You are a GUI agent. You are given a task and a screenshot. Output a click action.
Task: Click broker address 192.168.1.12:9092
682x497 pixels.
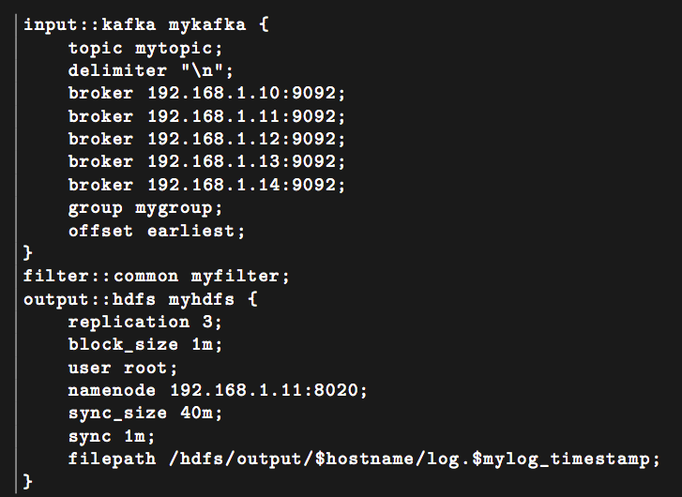coord(243,139)
